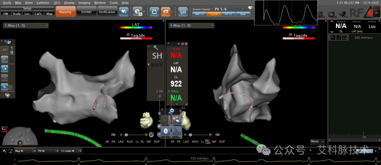The height and width of the screenshot is (165, 381).
Task: Select the RV 1-2 routed channel
Action: tap(228, 14)
